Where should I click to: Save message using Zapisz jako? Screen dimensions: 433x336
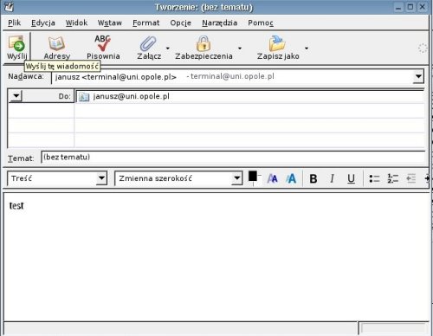pos(278,48)
